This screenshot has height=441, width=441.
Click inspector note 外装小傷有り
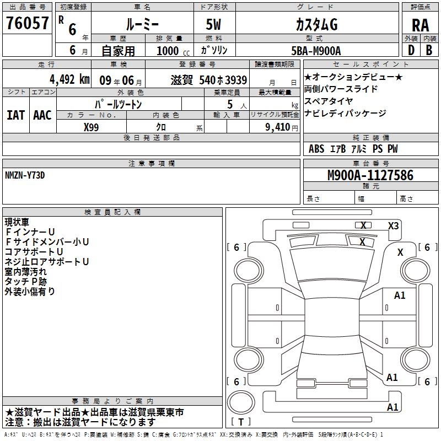[x=30, y=292]
